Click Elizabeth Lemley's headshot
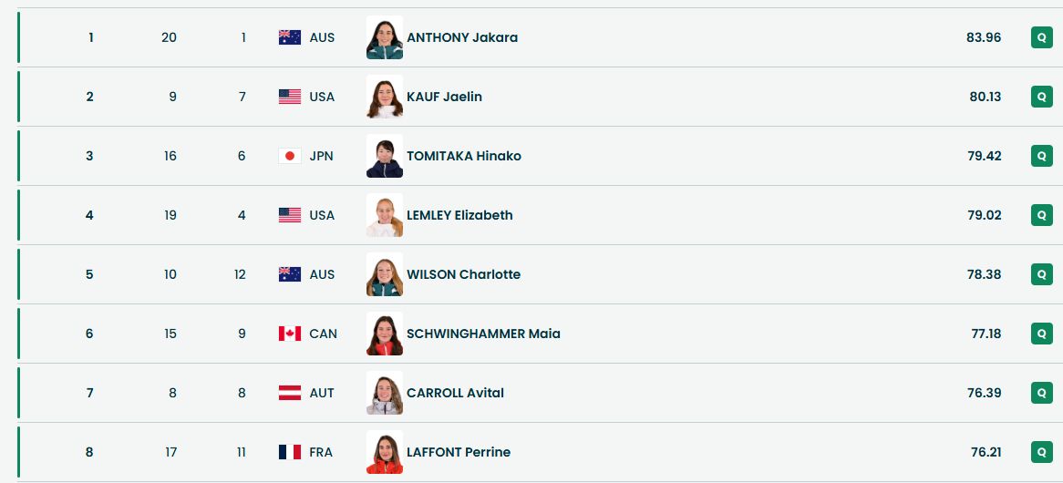 coord(384,215)
